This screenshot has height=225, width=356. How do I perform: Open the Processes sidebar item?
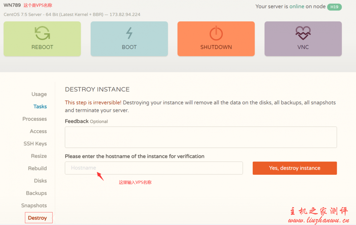pos(35,119)
